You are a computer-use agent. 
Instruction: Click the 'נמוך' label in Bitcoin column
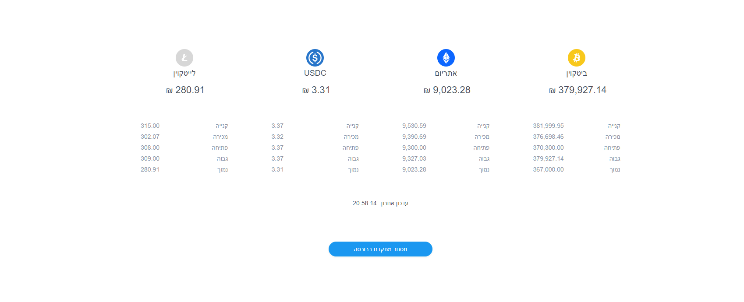click(x=615, y=169)
